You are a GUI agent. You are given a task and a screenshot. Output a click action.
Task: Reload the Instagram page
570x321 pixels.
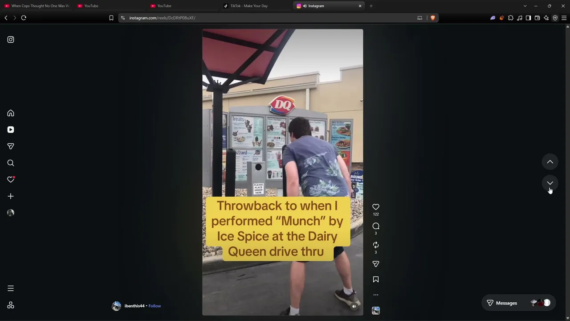tap(24, 18)
